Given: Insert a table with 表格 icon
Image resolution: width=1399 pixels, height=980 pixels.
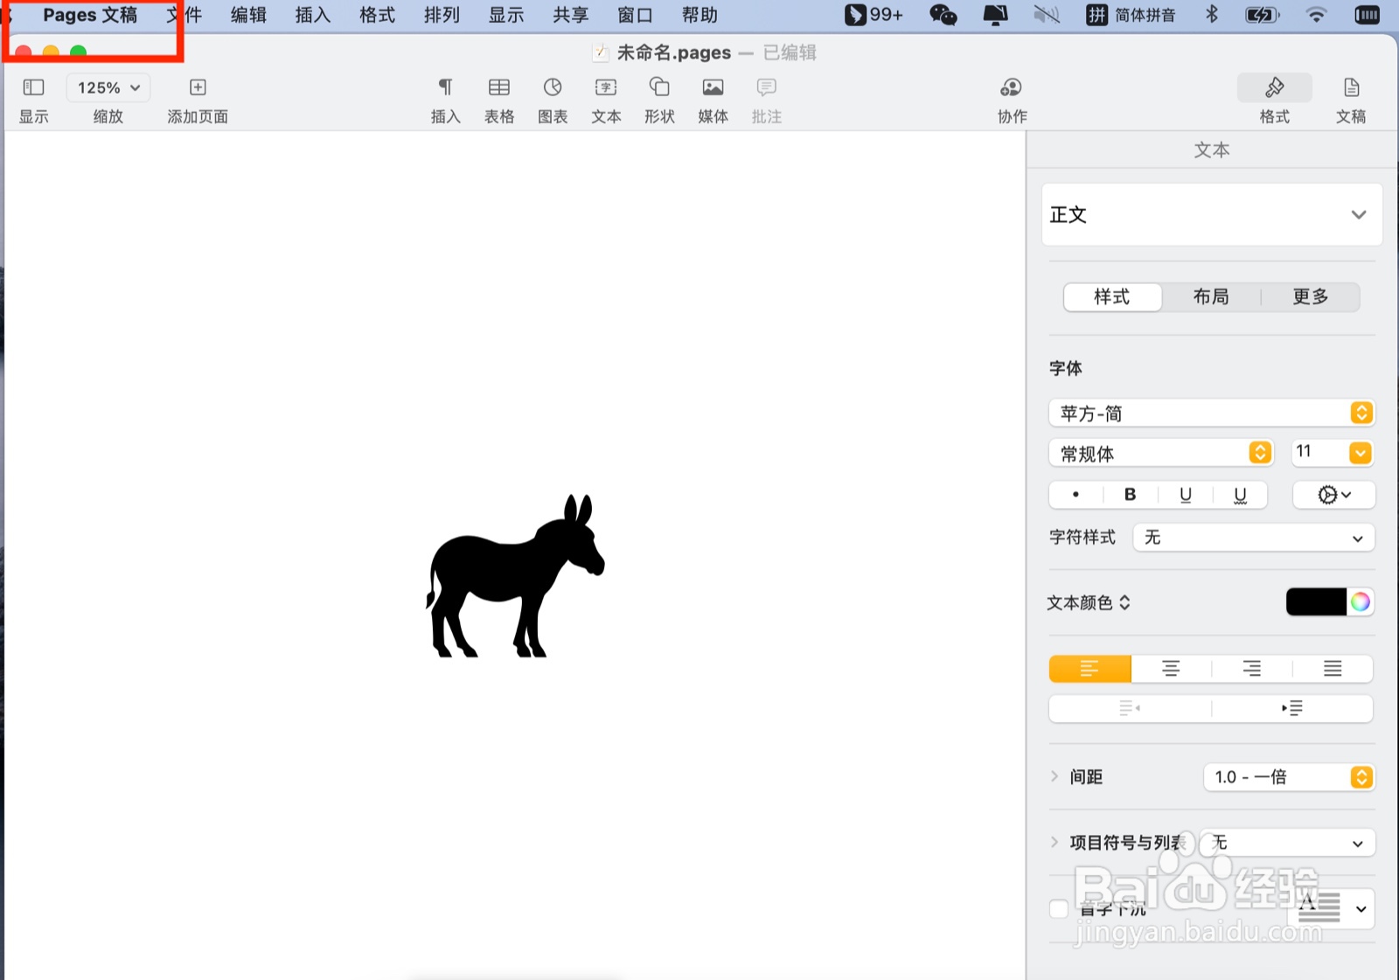Looking at the screenshot, I should (499, 87).
